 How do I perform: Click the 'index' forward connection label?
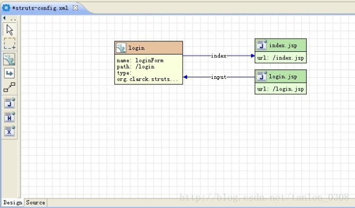219,56
